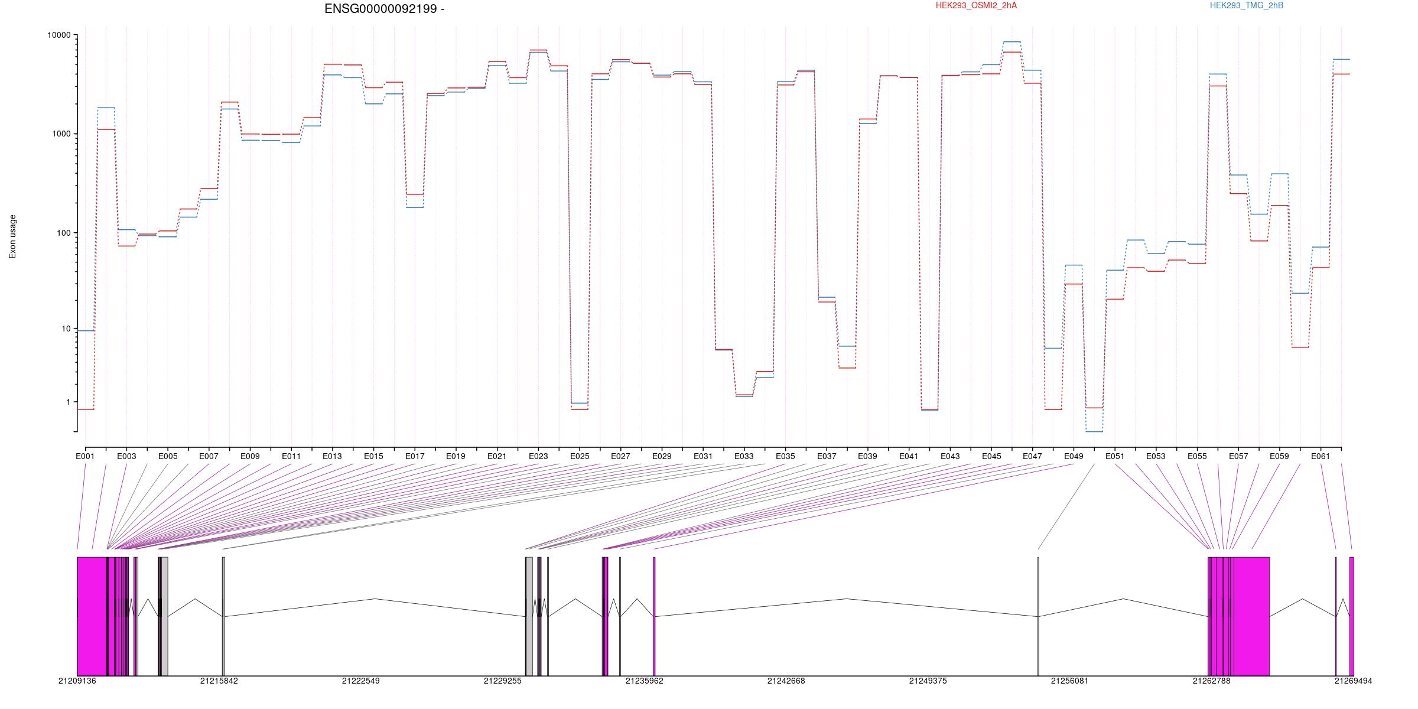This screenshot has height=709, width=1418.
Task: Click the 100 y-axis tick label
Action: coord(63,233)
